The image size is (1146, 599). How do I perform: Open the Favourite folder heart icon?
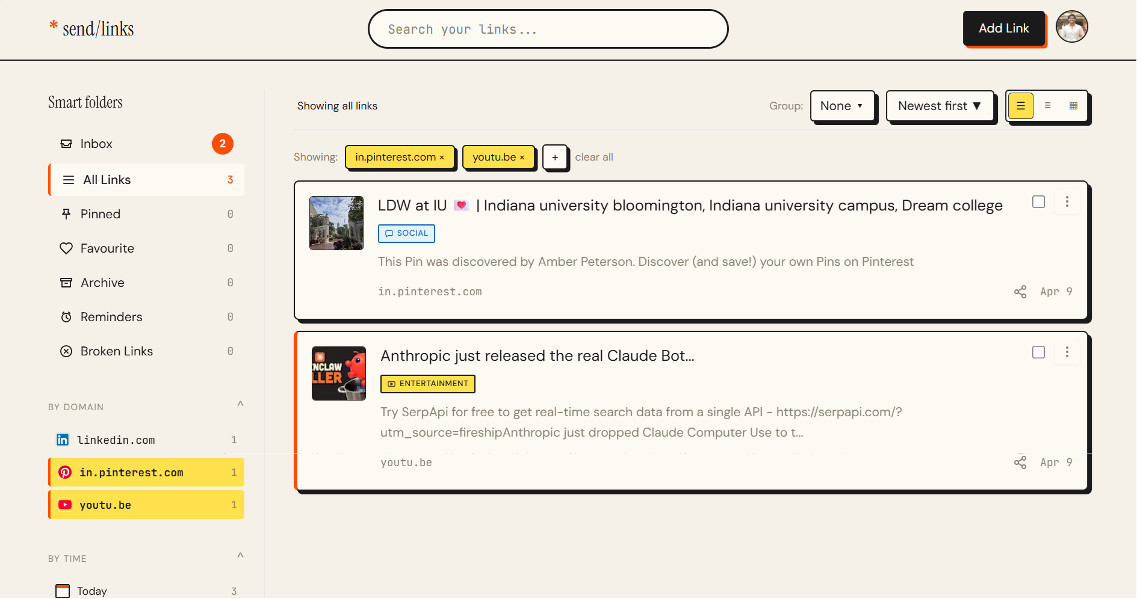66,248
